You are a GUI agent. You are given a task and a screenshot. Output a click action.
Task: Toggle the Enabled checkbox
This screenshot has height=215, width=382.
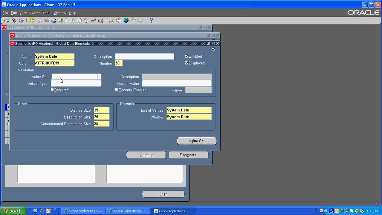click(x=187, y=56)
